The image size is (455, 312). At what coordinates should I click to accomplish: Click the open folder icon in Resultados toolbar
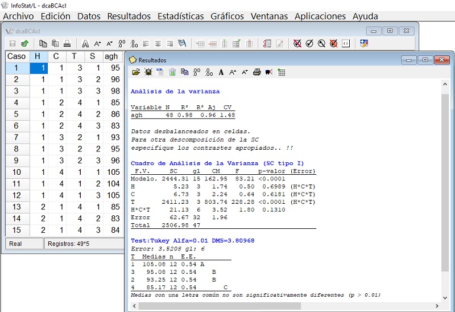point(135,72)
